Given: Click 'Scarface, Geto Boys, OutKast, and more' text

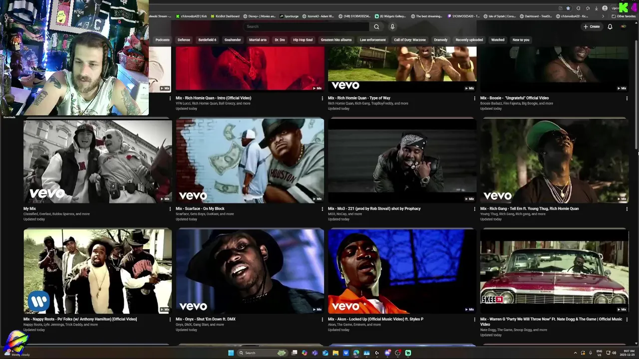Looking at the screenshot, I should pyautogui.click(x=205, y=214).
